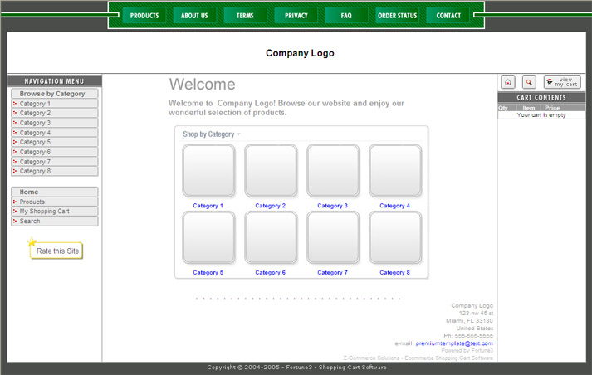
Task: Click the Category 7 text link
Action: [333, 273]
